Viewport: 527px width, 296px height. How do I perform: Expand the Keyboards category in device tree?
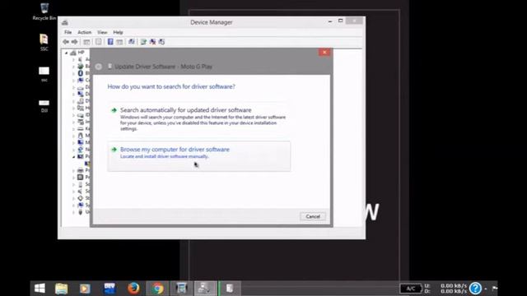click(73, 129)
